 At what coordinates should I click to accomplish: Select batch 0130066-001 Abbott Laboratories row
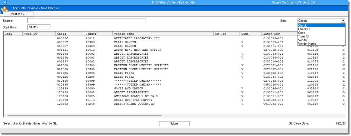(175, 58)
